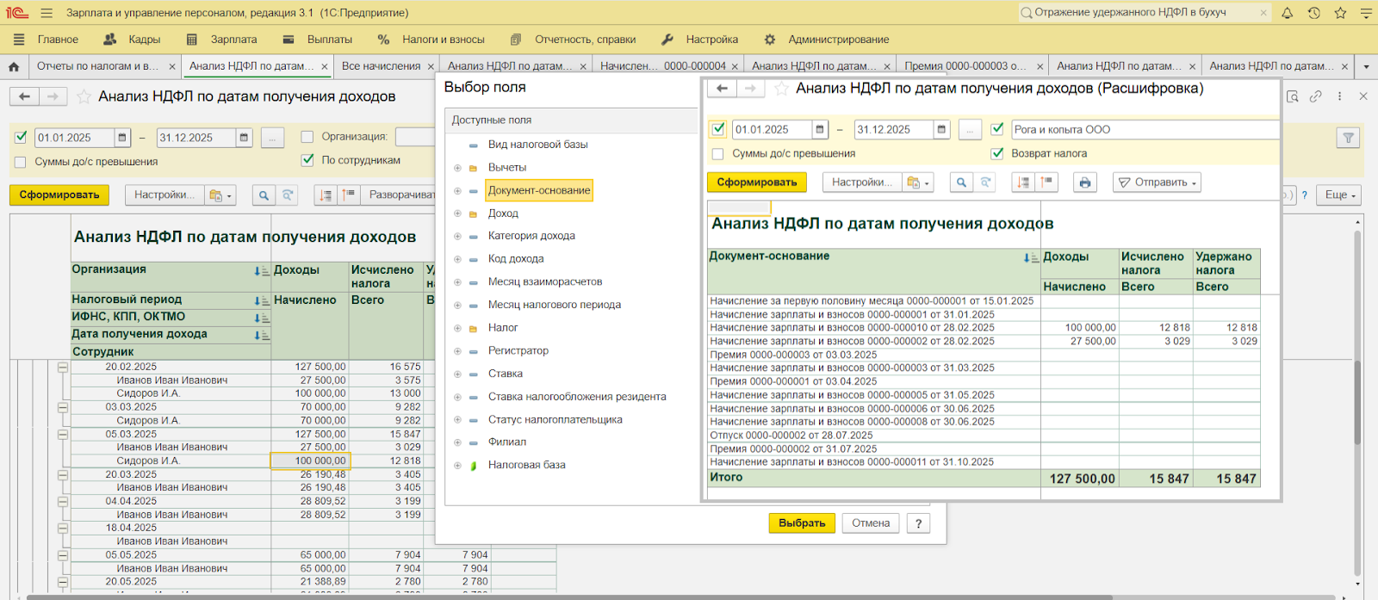
Task: Open the Налоги и взносы menu
Action: point(443,40)
